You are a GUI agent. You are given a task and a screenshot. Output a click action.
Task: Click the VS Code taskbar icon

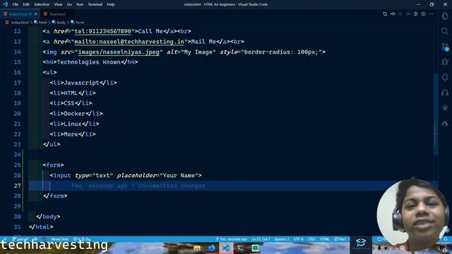point(226,248)
